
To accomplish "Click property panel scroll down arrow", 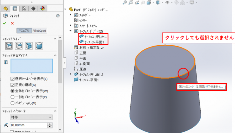I will pos(60,130).
